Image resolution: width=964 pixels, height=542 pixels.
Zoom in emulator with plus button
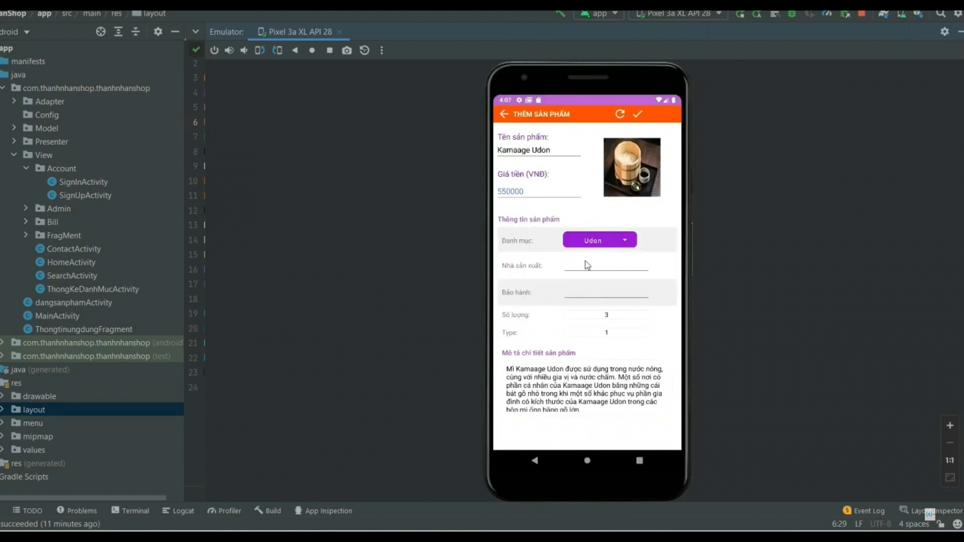coord(950,425)
